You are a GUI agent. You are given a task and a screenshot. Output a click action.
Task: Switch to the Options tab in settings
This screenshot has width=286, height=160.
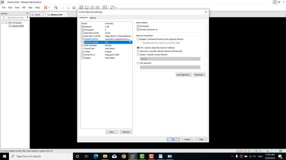93,18
